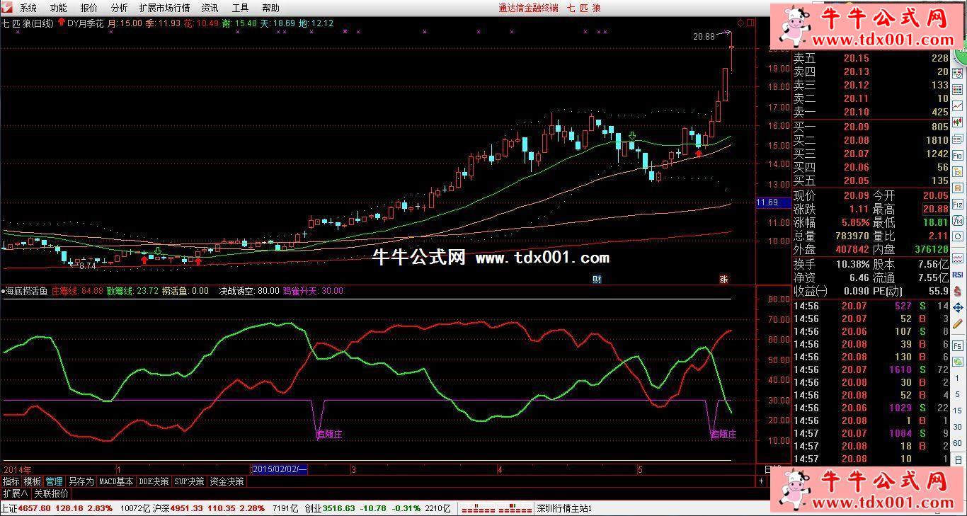Viewport: 967px width, 516px height.
Task: Click the 另存为 button
Action: (81, 481)
